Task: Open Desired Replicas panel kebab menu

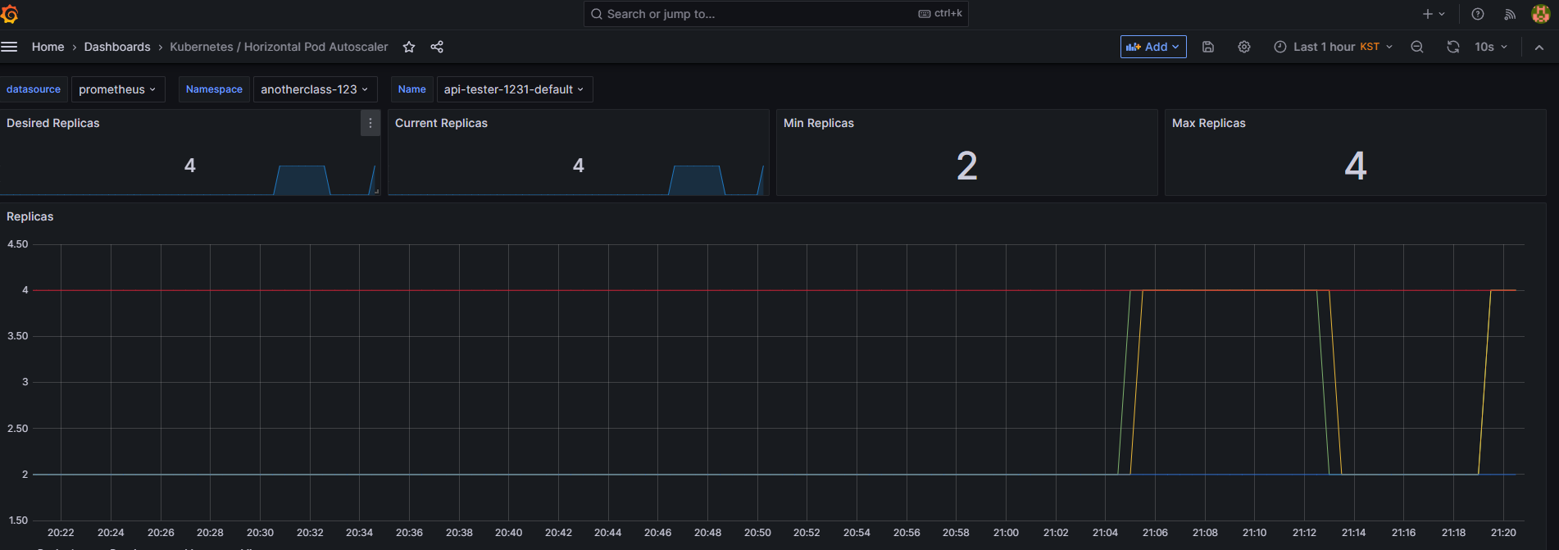Action: tap(370, 123)
